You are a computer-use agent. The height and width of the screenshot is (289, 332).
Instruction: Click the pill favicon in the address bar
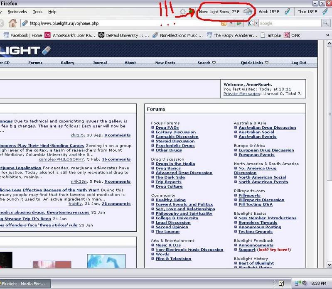(x=25, y=23)
